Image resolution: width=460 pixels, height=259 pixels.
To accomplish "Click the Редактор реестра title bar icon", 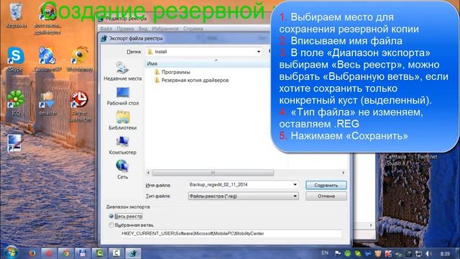I will click(x=101, y=19).
